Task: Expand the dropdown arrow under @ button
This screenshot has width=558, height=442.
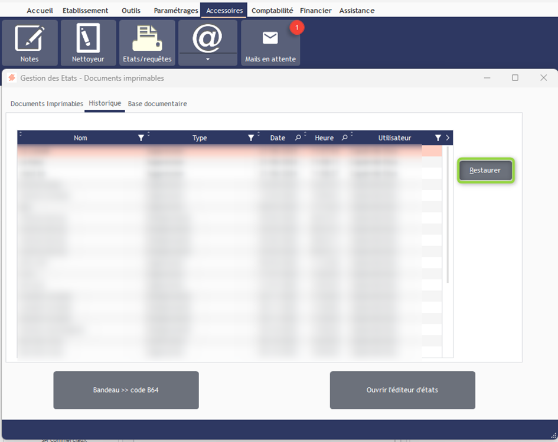Action: click(x=208, y=60)
